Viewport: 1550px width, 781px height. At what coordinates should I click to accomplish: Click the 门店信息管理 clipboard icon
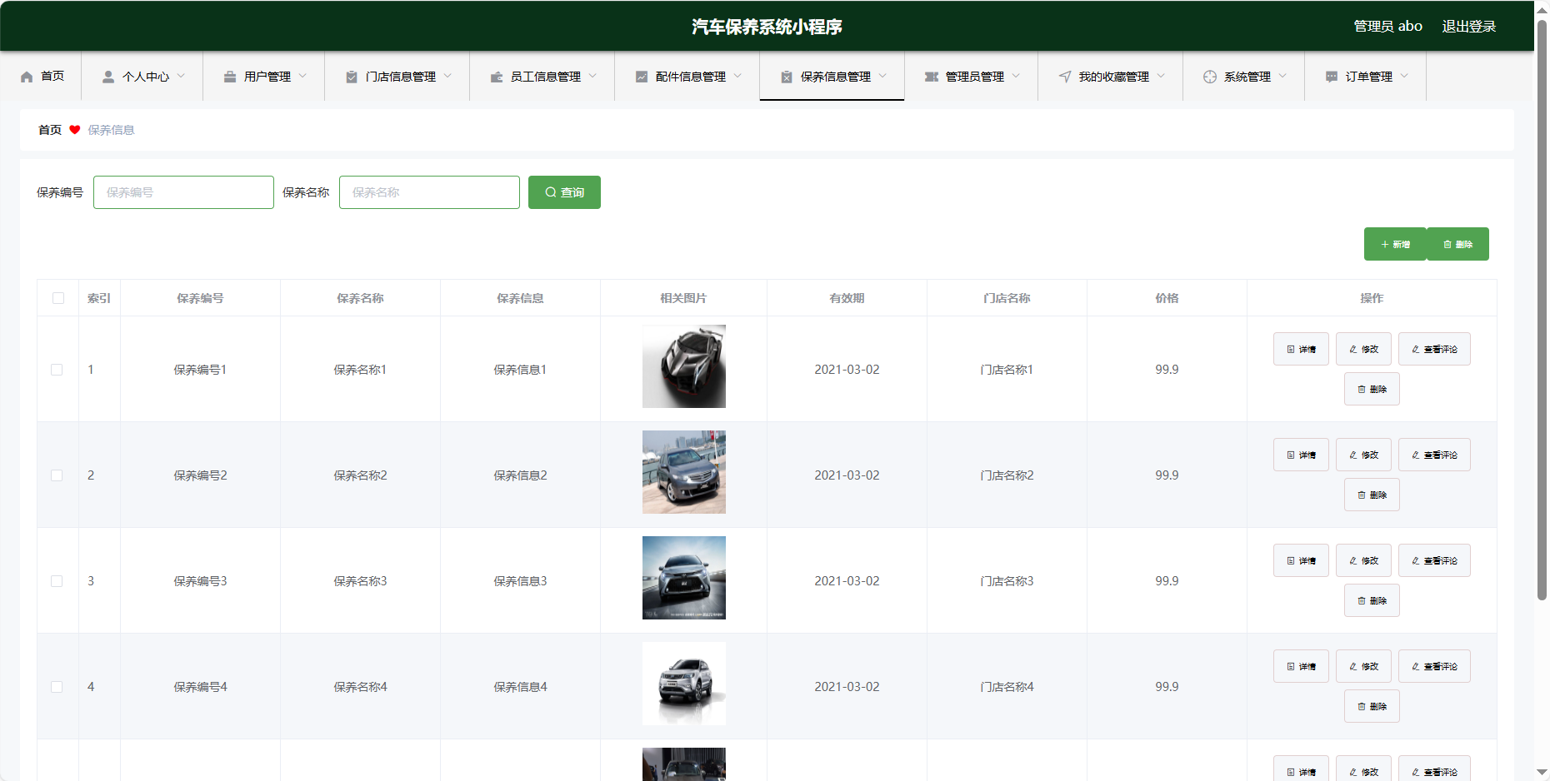click(x=352, y=77)
